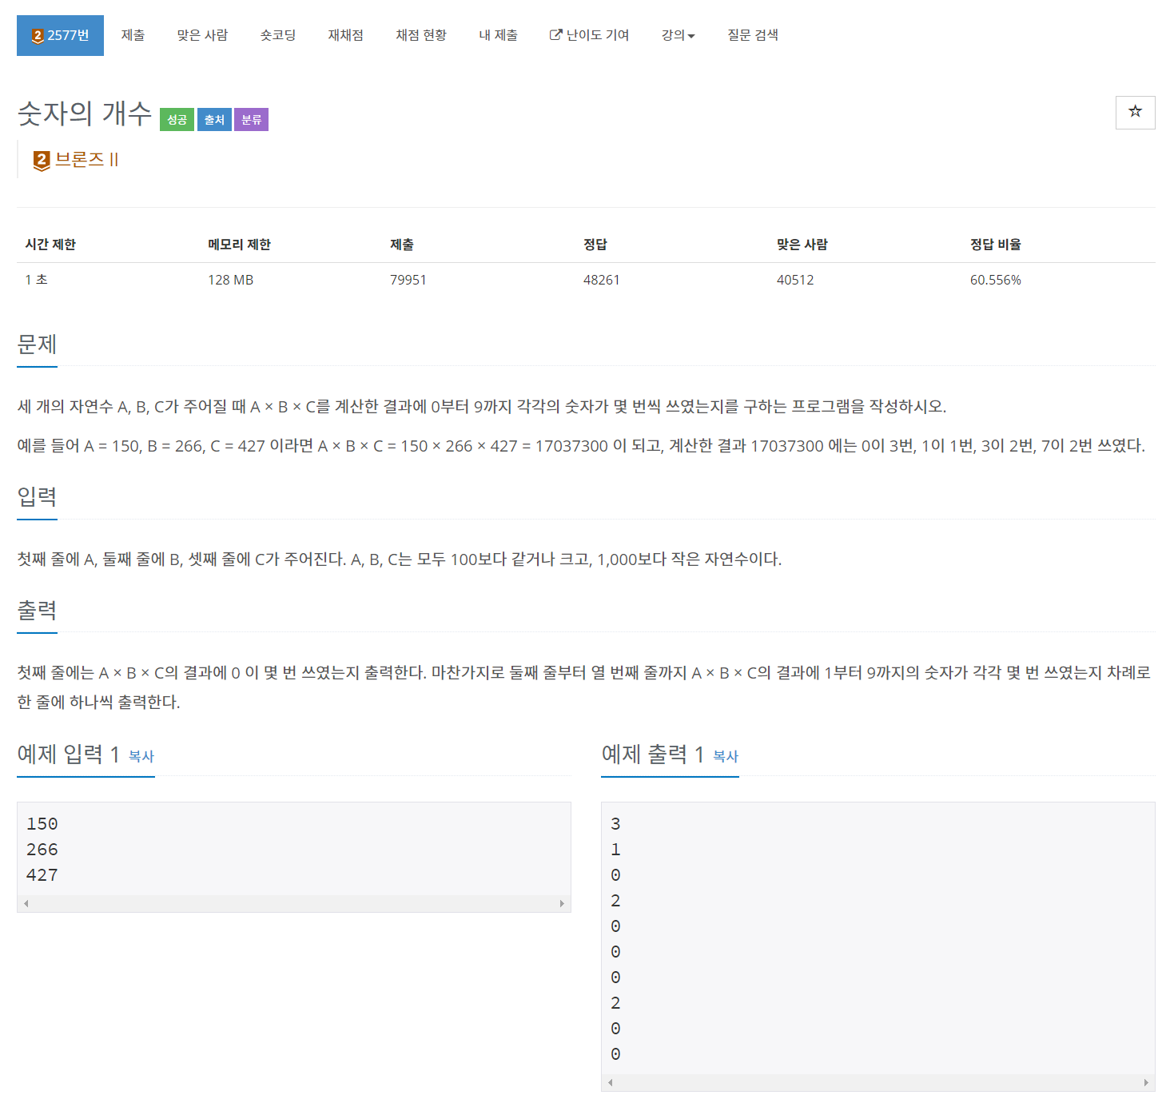Copy example input 1 via 복사

pos(141,756)
